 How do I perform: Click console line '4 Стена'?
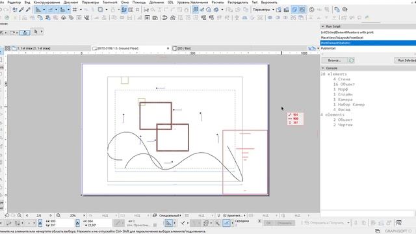(x=342, y=79)
